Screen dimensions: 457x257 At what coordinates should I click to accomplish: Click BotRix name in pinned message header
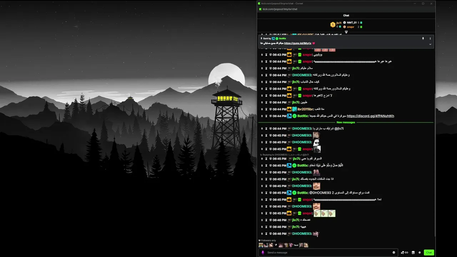tap(282, 39)
